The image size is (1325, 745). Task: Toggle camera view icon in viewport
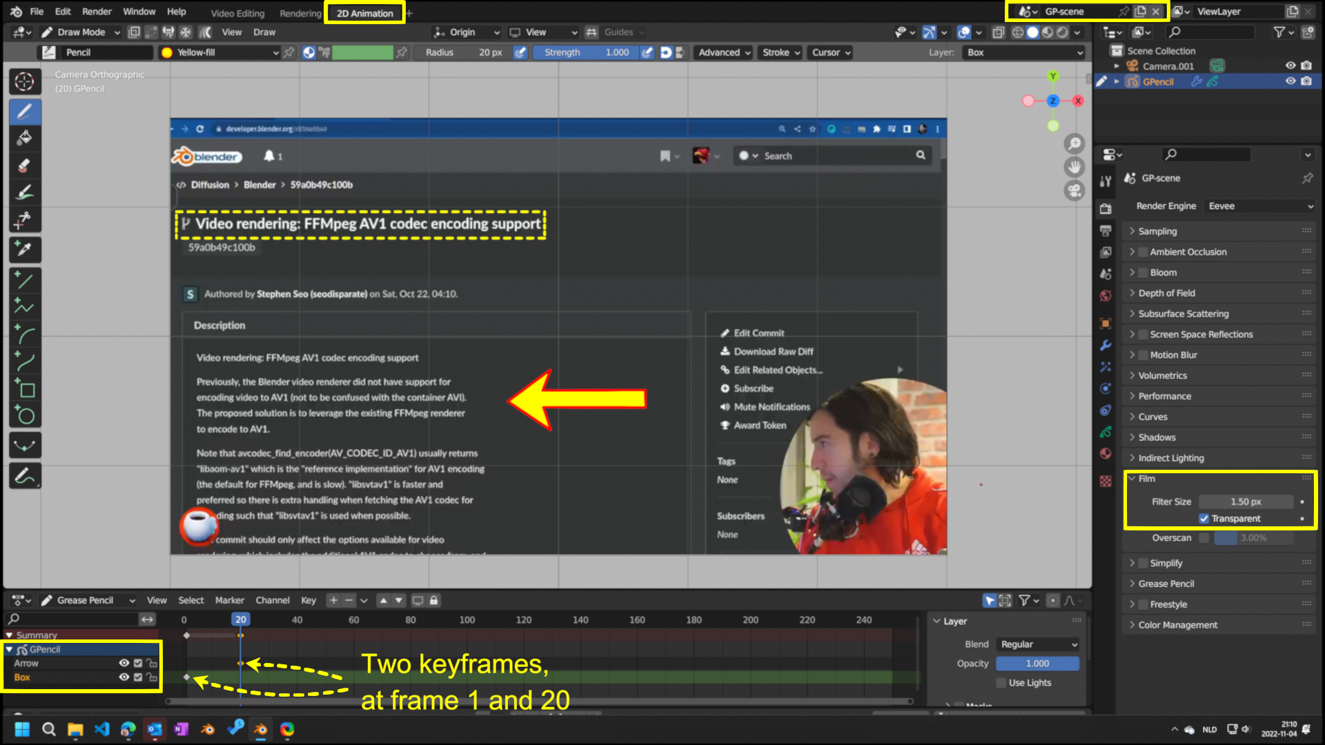click(x=1074, y=191)
